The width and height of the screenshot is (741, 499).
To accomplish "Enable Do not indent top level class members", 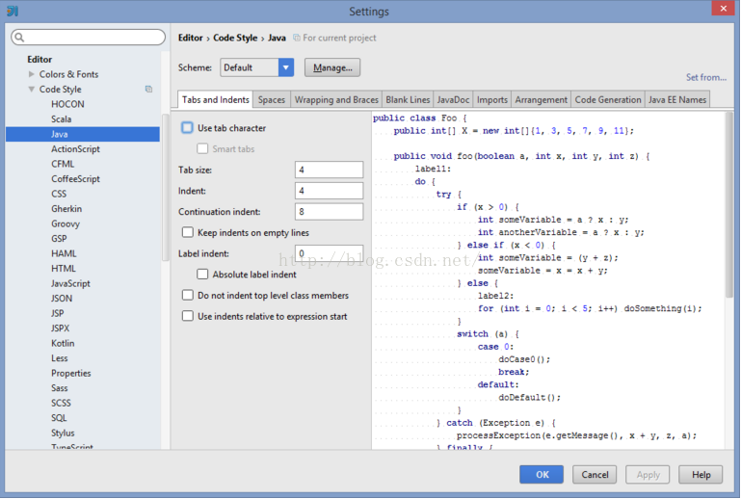I will pyautogui.click(x=188, y=296).
